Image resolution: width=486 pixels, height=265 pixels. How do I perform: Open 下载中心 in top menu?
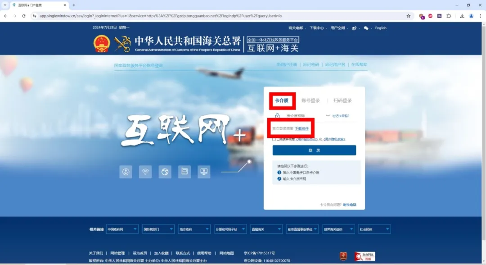(316, 28)
